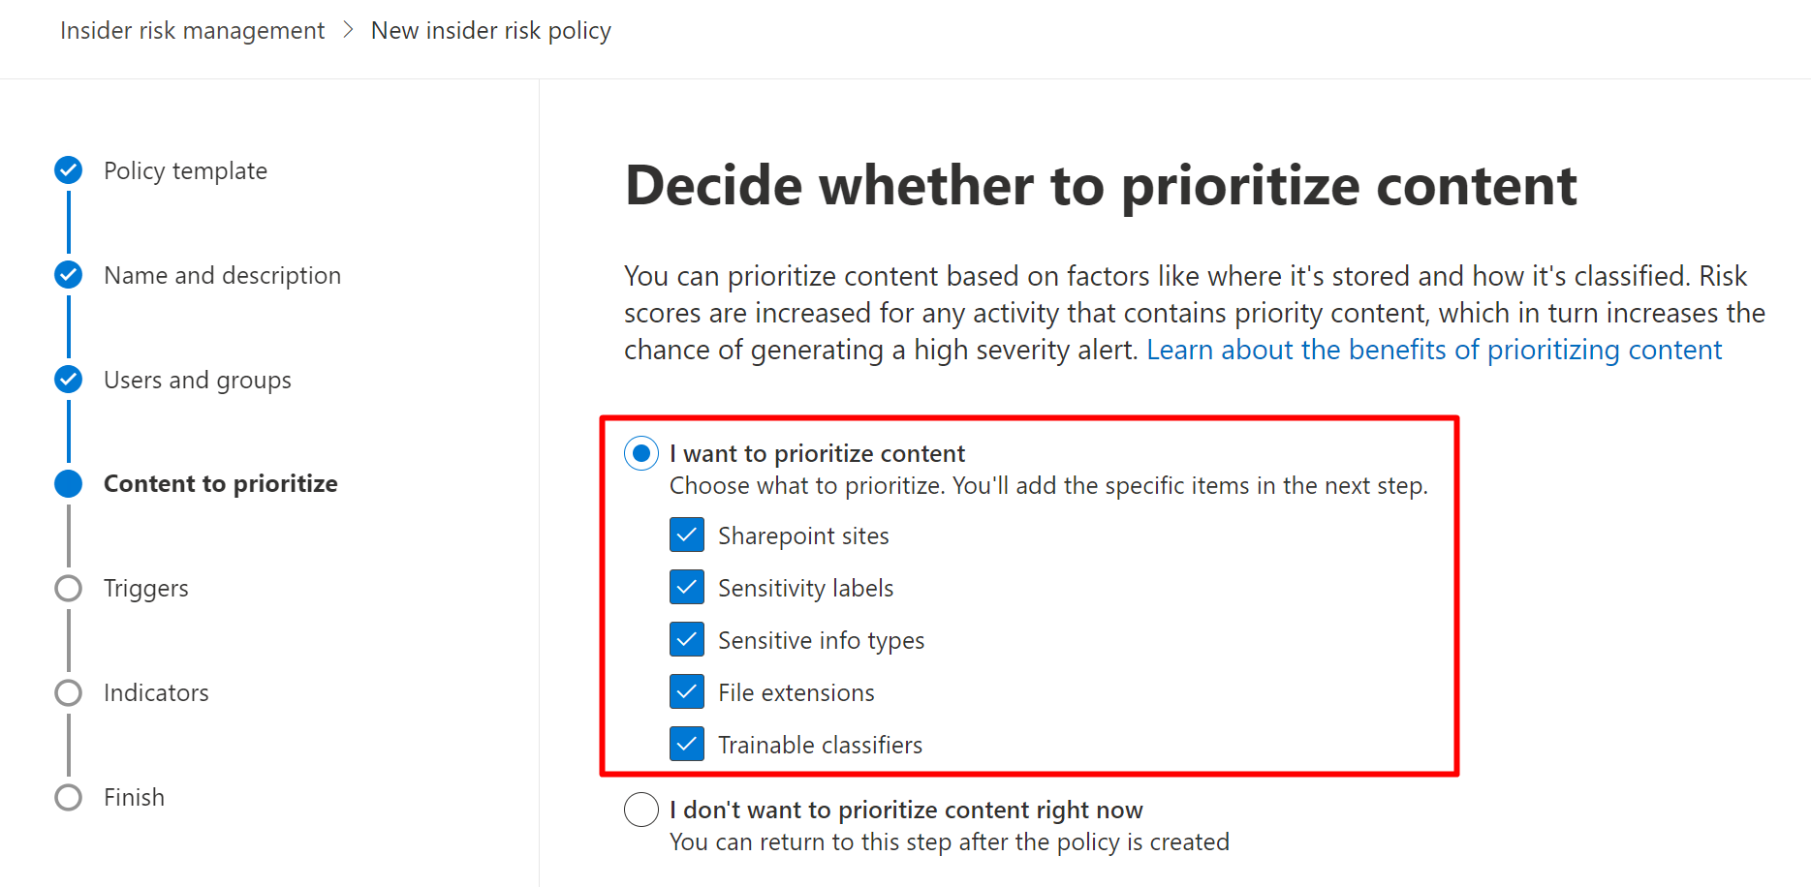Choose "I don't want to prioritize content" option
The image size is (1811, 887).
tap(641, 810)
